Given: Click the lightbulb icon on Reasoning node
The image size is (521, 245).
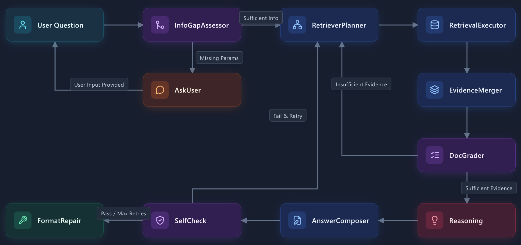Looking at the screenshot, I should click(x=435, y=220).
